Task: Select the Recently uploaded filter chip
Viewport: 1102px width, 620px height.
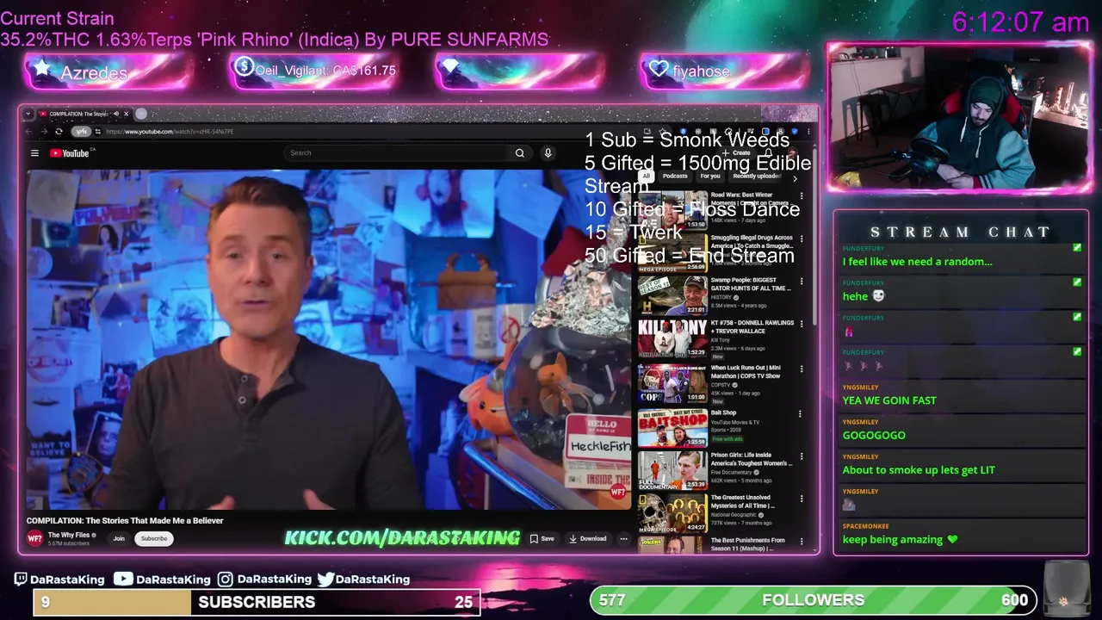Action: 756,176
